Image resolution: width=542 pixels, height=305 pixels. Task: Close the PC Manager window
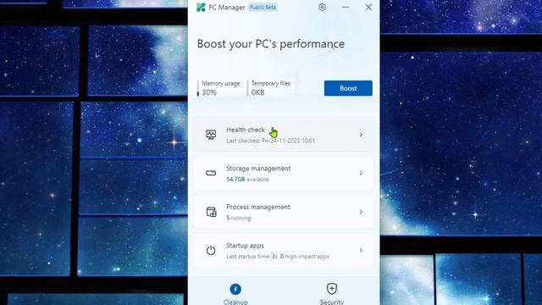[368, 8]
